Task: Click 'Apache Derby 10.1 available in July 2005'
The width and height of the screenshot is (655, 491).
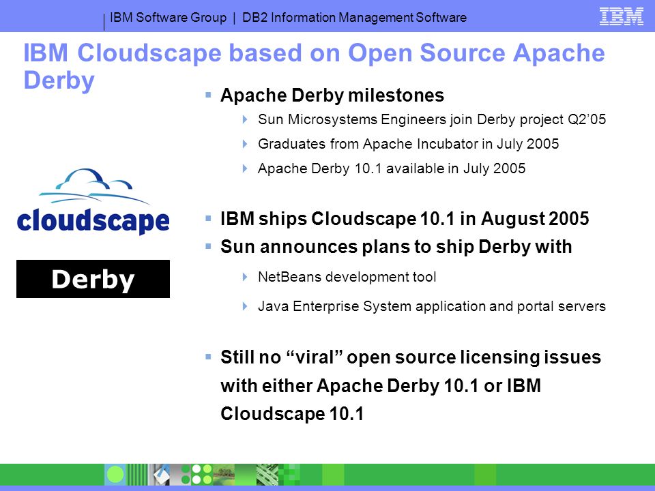Action: [x=392, y=168]
